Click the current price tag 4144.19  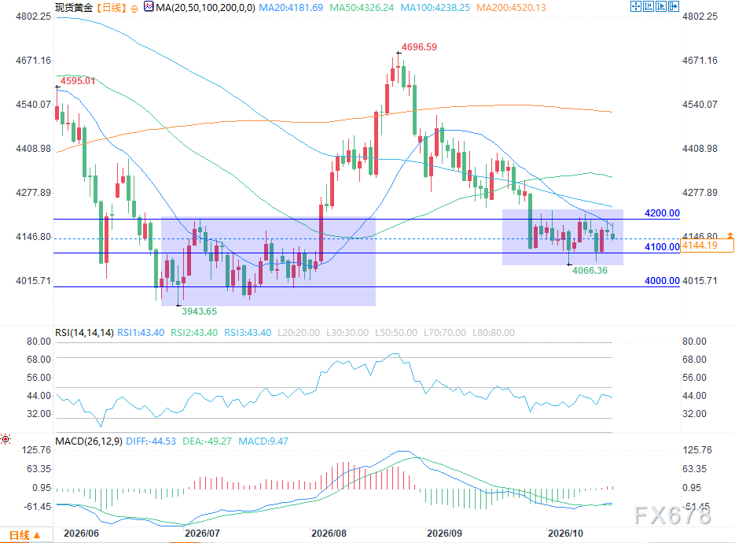[706, 246]
